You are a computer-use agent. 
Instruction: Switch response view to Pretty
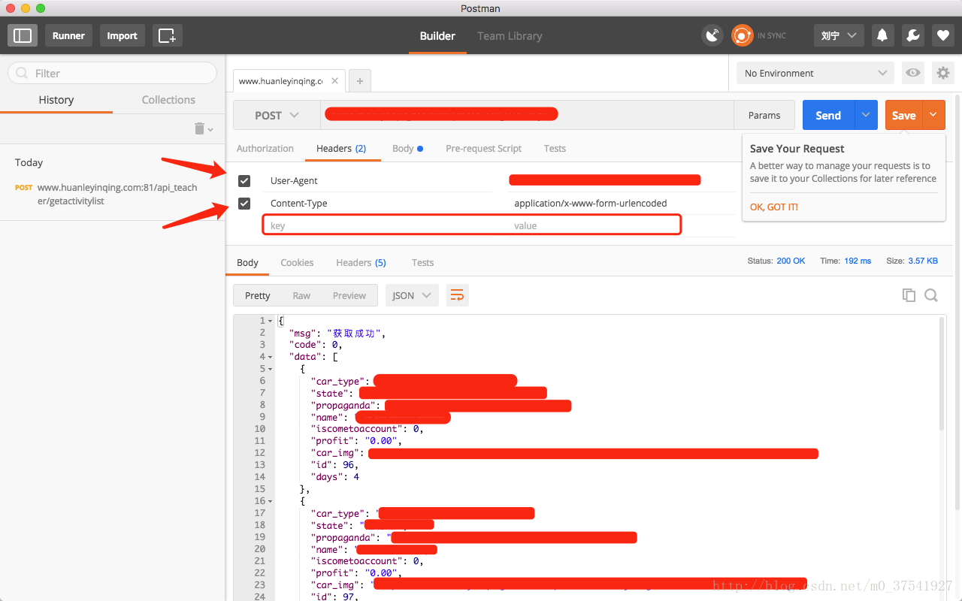(x=257, y=295)
